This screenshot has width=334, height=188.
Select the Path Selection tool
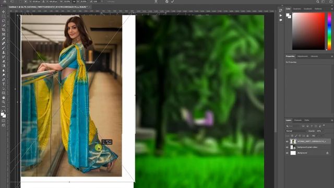[x=4, y=88]
